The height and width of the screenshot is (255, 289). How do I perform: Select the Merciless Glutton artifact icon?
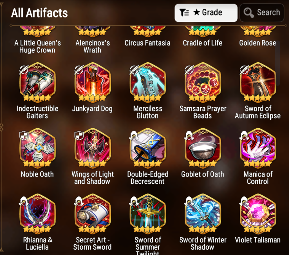pos(148,82)
